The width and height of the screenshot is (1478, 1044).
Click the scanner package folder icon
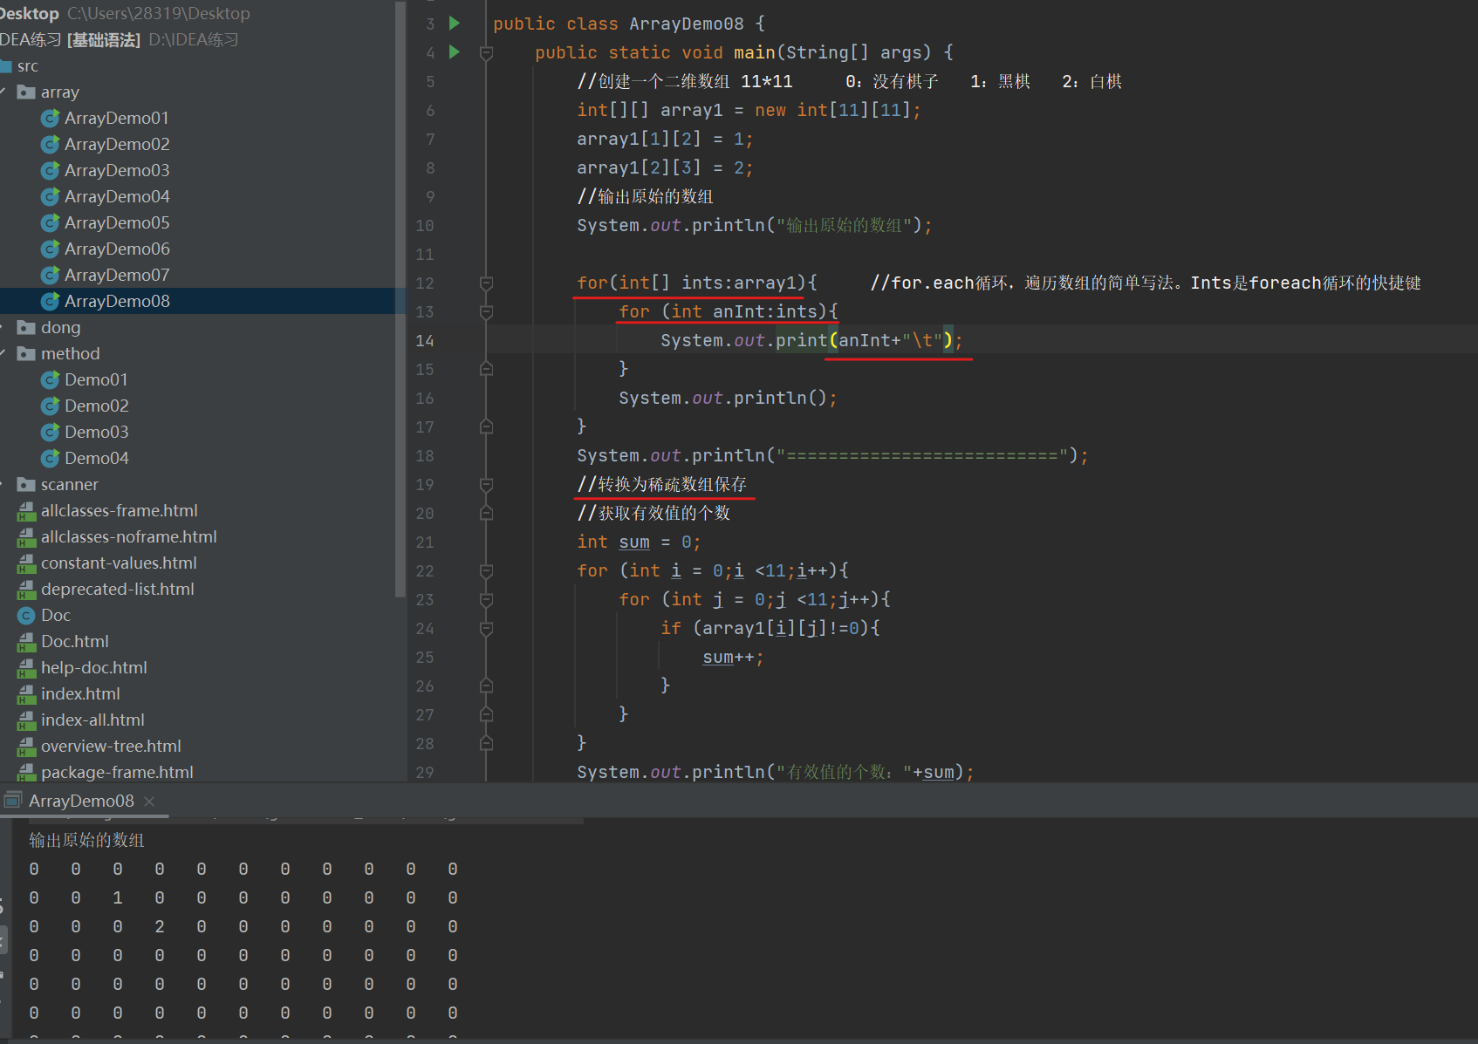[26, 485]
